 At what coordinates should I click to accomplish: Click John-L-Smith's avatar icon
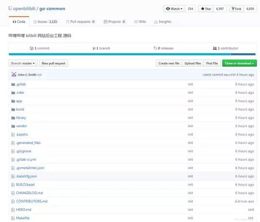(14, 75)
